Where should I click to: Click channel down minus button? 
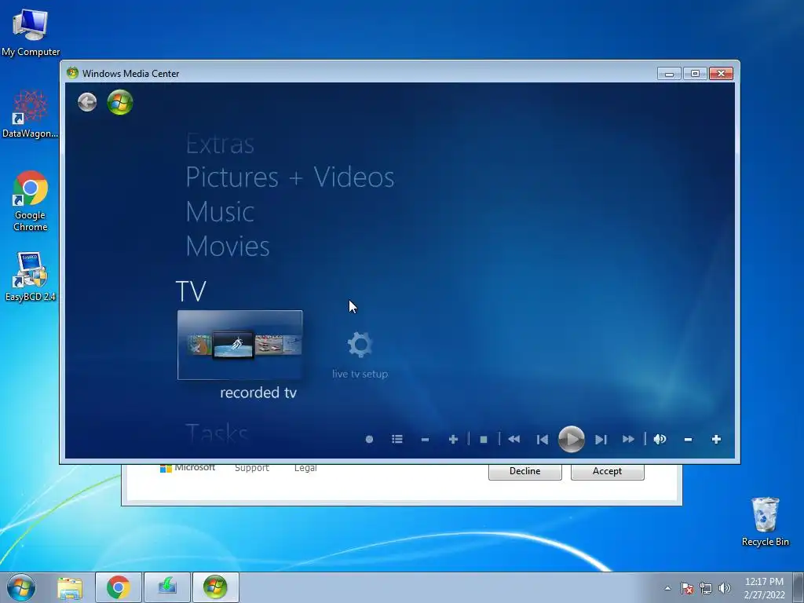point(425,440)
